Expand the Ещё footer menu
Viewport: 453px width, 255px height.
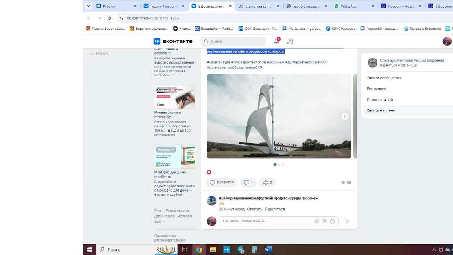(159, 221)
